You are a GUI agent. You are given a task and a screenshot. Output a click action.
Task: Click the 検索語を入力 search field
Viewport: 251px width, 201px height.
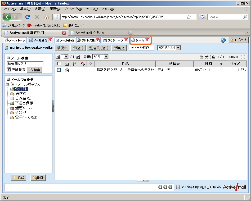tap(25, 64)
